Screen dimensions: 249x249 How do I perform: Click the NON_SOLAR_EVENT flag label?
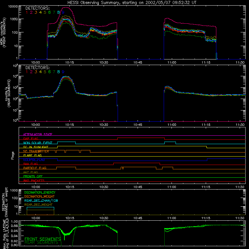click(x=38, y=143)
